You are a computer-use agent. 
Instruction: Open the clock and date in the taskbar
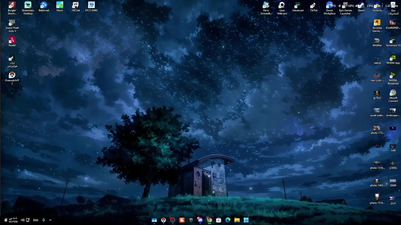(x=13, y=220)
